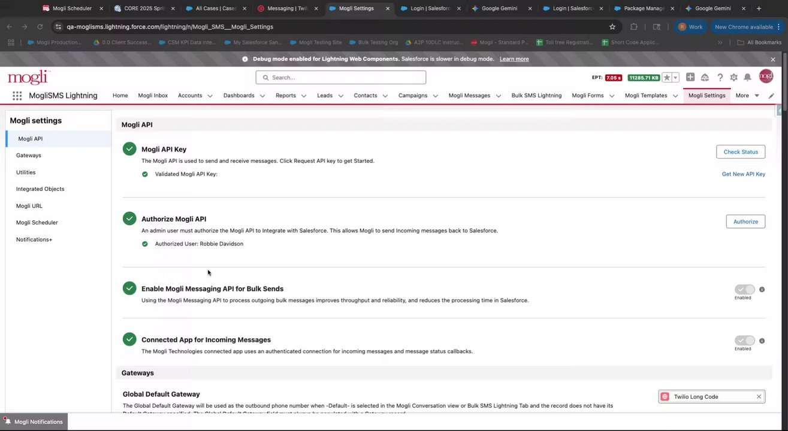The image size is (788, 431).
Task: Open the Work Chrome profile button
Action: coord(690,27)
